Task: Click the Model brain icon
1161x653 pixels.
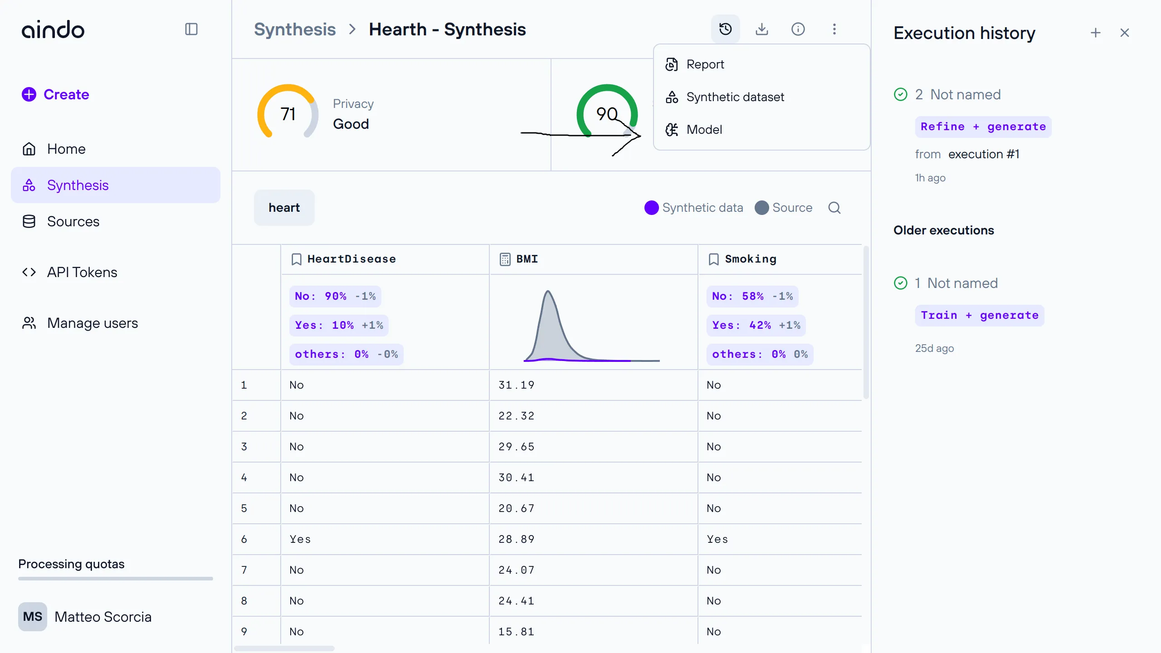Action: coord(672,130)
